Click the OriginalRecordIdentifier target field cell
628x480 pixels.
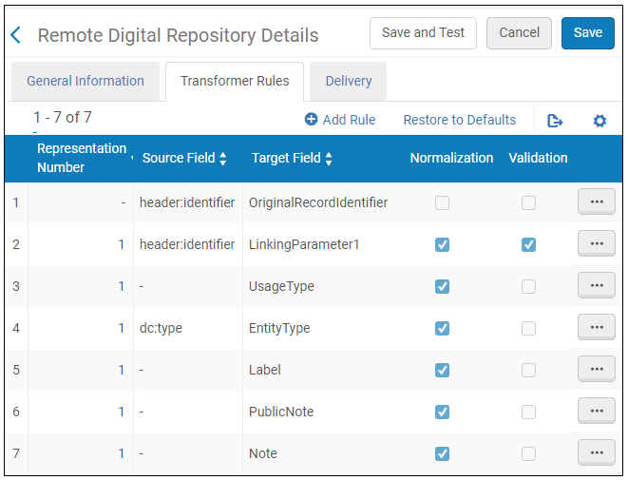tap(318, 202)
